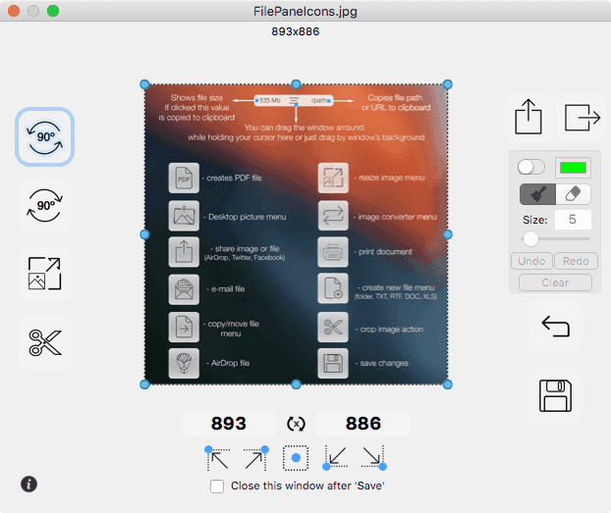Click the top-right crop handle

pyautogui.click(x=447, y=84)
